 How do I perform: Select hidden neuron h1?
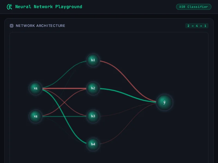tap(93, 60)
